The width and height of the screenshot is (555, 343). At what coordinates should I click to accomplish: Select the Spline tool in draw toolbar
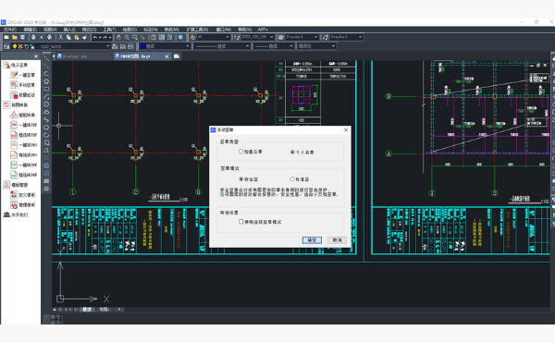point(46,119)
